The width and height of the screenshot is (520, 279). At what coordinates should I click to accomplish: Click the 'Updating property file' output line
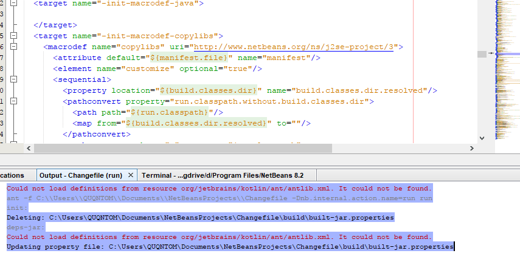click(x=230, y=247)
